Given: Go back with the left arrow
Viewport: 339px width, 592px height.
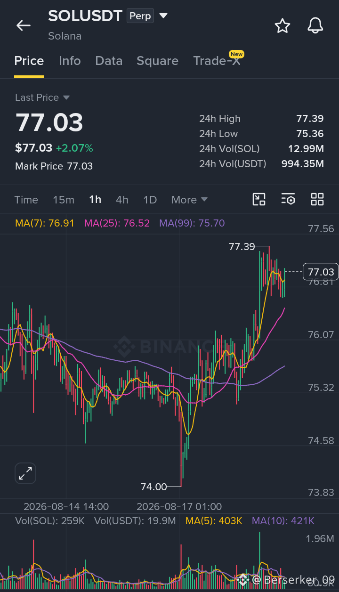Looking at the screenshot, I should click(23, 25).
